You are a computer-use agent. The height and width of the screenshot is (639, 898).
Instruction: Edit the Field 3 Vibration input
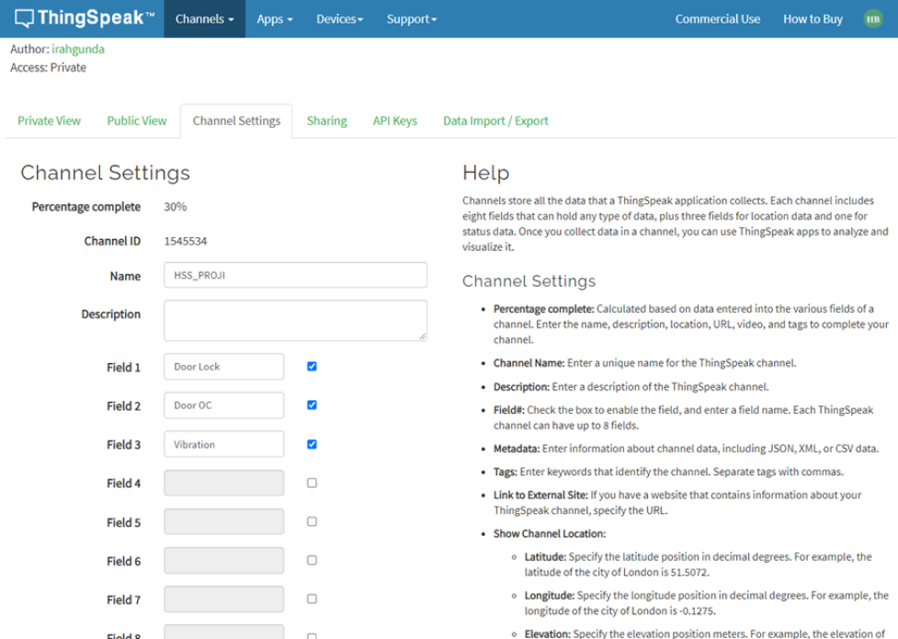(223, 444)
